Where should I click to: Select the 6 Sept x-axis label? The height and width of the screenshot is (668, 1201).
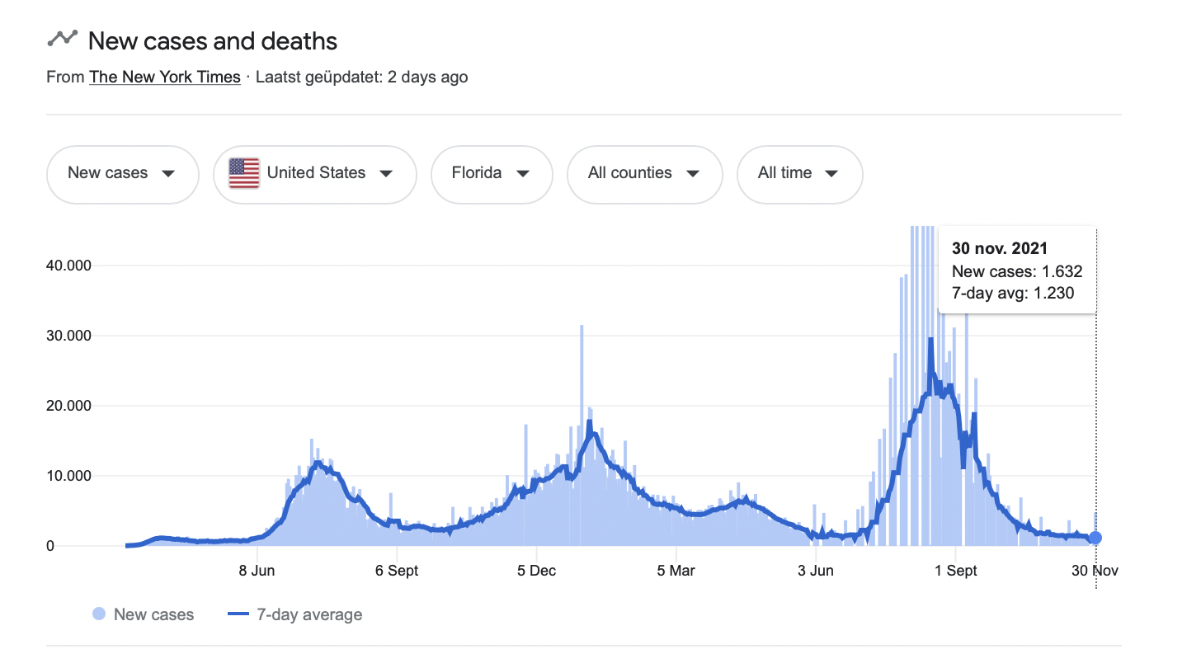(397, 571)
